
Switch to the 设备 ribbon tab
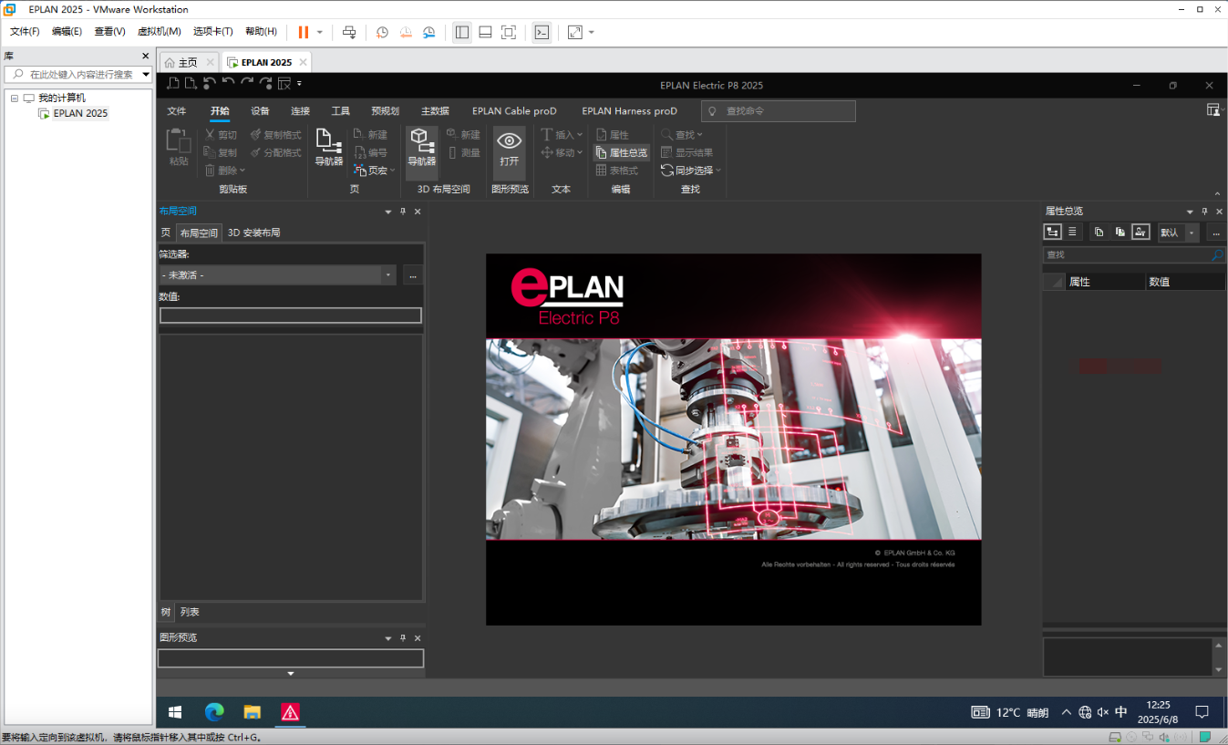pyautogui.click(x=260, y=111)
